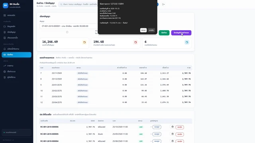Image resolution: width=255 pixels, height=143 pixels.
Task: Click the status badge of installment 12
Action: pos(82,102)
